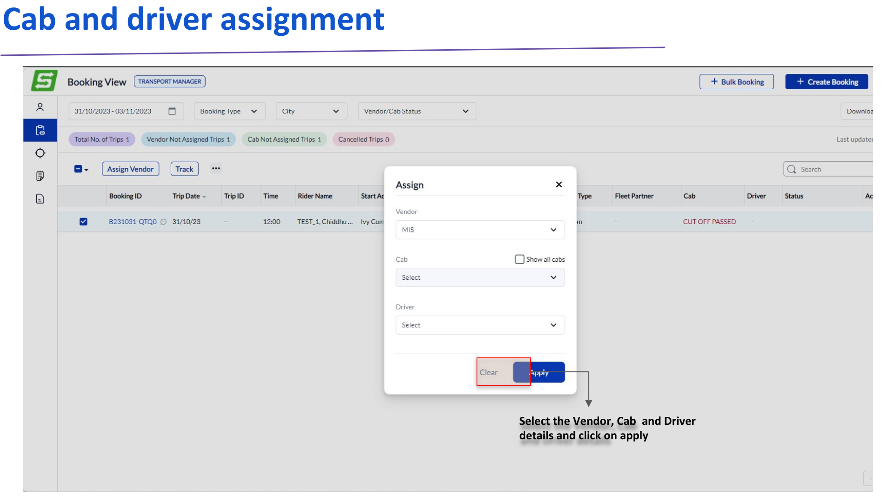Image resolution: width=893 pixels, height=502 pixels.
Task: Open the booking view sidebar icon
Action: [x=40, y=131]
